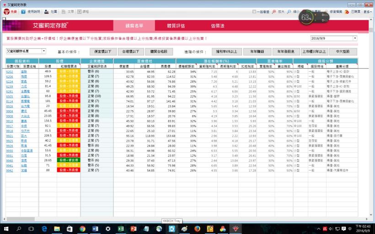Click the 股價 value 209.5
Screen dimensions: 375x234
coord(48,136)
